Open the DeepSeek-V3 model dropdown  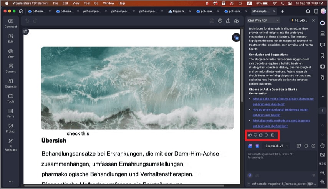(x=277, y=146)
